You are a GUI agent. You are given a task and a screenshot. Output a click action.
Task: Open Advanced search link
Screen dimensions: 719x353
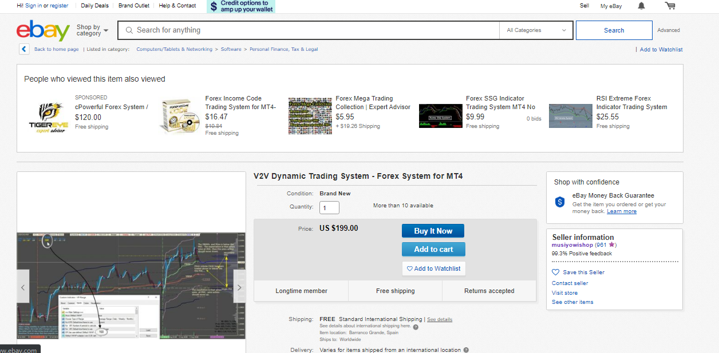point(668,30)
